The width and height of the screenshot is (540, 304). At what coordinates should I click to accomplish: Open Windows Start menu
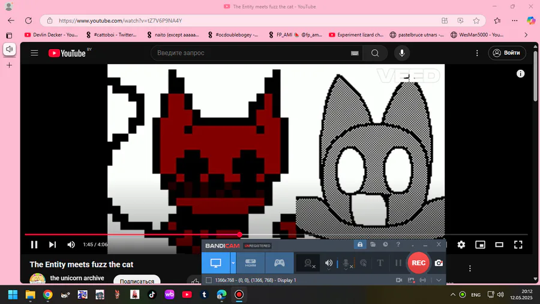(x=13, y=295)
